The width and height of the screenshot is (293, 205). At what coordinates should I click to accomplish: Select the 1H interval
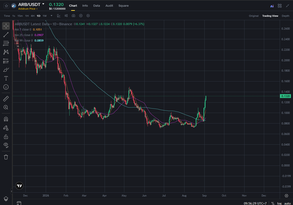click(27, 16)
